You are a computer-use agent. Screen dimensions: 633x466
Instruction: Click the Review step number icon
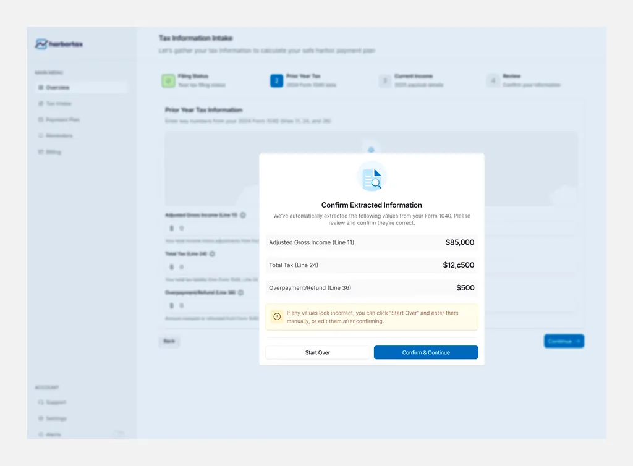[x=493, y=81]
